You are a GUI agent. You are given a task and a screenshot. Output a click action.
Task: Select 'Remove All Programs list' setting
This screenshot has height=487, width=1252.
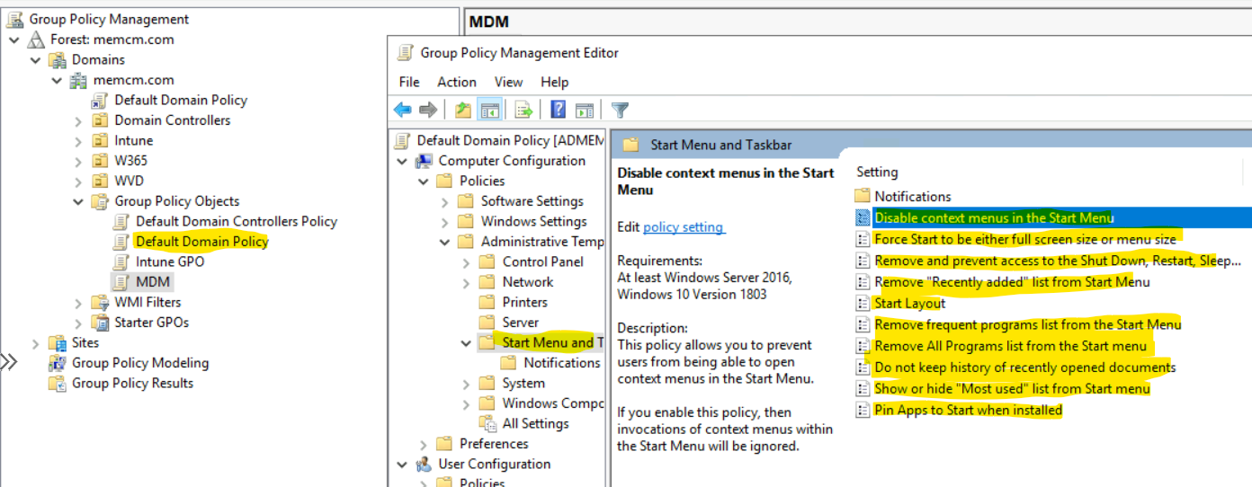coord(1011,346)
